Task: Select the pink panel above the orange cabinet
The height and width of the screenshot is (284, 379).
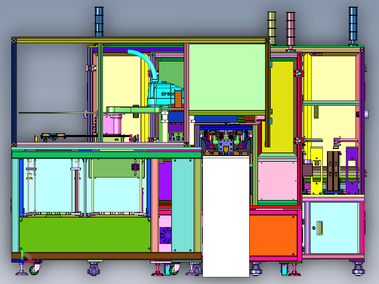Action: pos(277,181)
